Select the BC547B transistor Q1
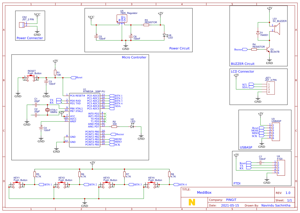 (x=268, y=49)
